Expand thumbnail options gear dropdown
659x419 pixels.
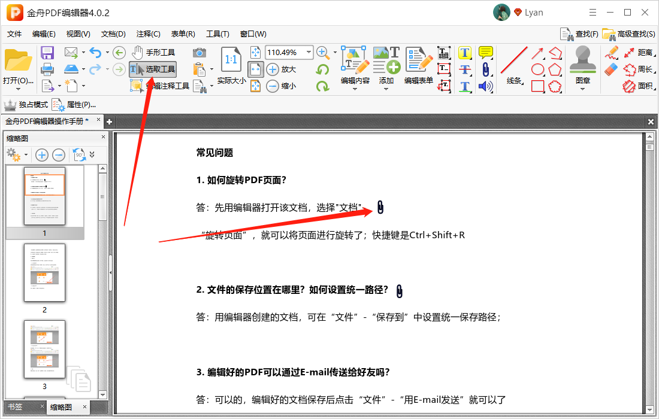click(x=26, y=155)
